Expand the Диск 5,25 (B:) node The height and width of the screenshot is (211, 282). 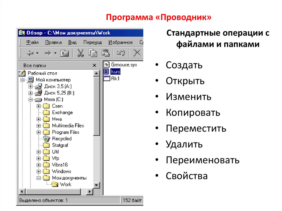(x=30, y=93)
